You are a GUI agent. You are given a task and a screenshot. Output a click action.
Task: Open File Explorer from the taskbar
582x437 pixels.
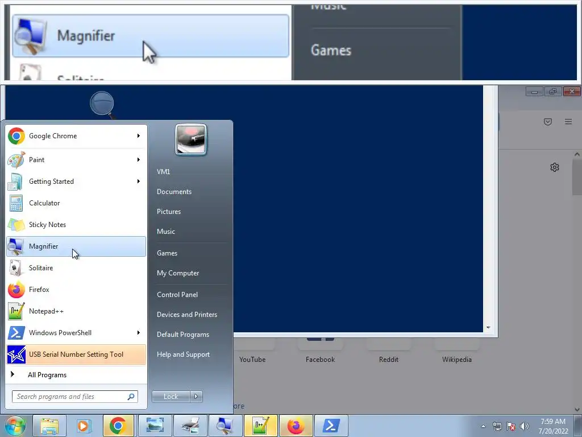click(49, 426)
